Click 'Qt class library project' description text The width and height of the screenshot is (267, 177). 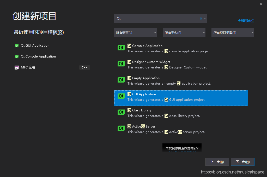click(x=164, y=116)
